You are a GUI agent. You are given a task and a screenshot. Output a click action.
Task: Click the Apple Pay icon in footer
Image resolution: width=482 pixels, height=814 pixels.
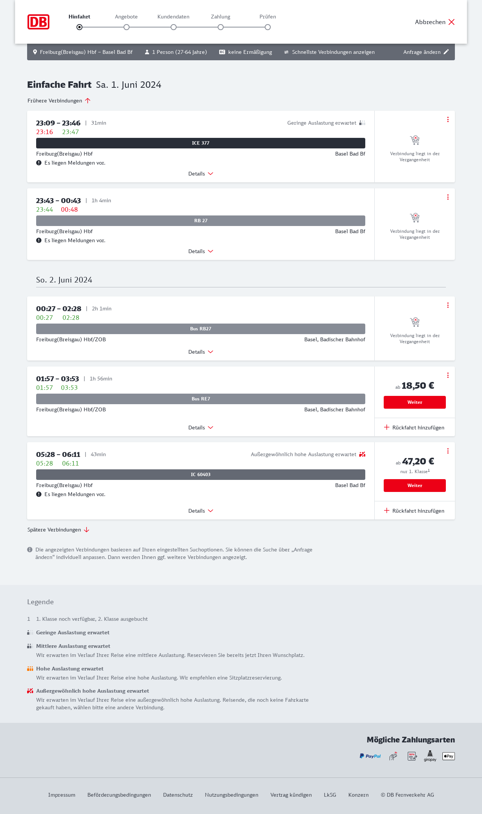(448, 756)
